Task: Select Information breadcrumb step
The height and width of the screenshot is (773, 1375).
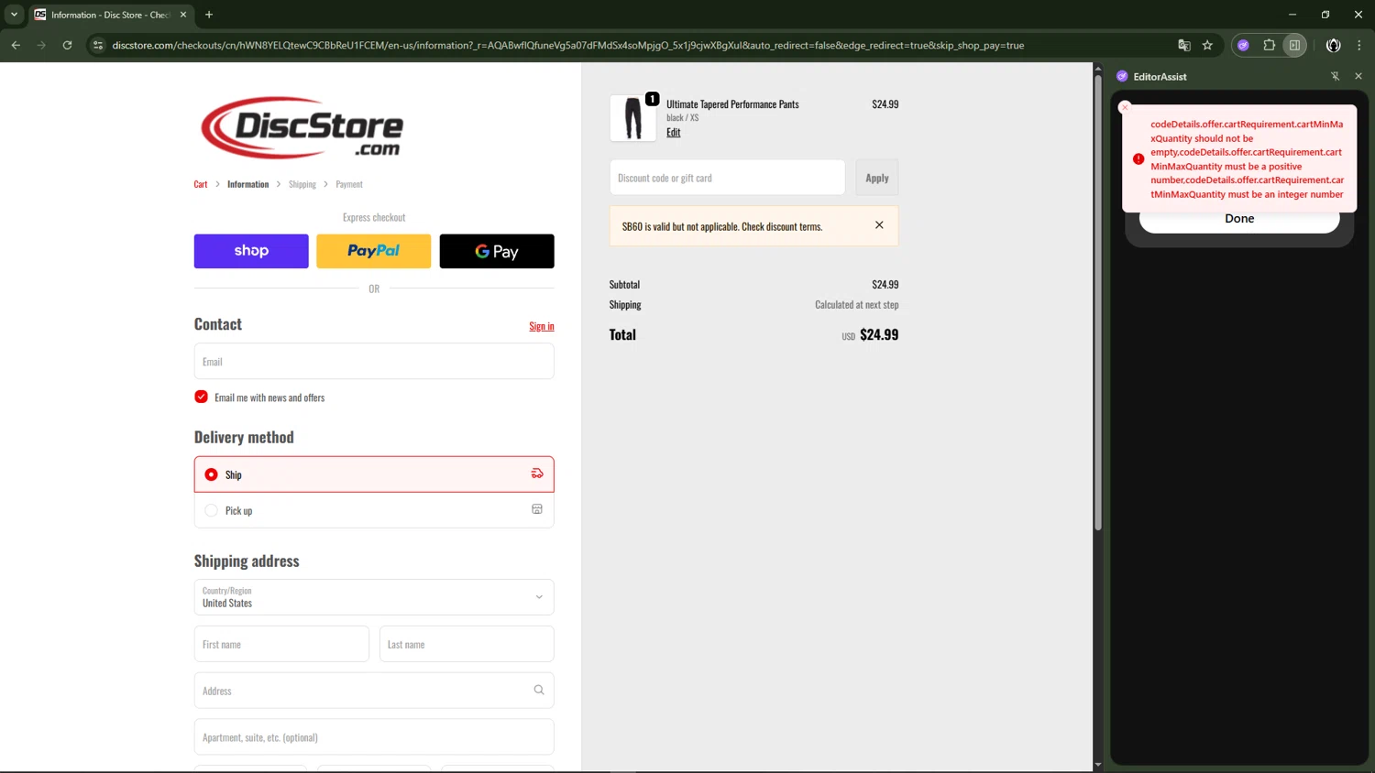Action: click(x=248, y=184)
